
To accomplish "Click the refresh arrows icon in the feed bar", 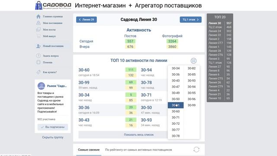I will (x=196, y=149).
